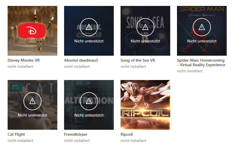The image size is (236, 147).
Task: Click the BBC earth logo on Cat Flight
Action: 16,87
